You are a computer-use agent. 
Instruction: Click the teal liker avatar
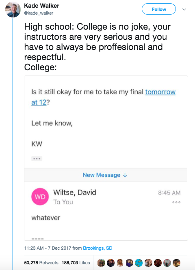[139, 263]
